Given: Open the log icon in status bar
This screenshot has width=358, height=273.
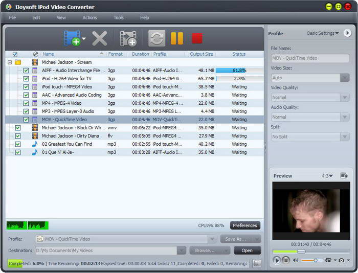Looking at the screenshot, I should point(257,263).
